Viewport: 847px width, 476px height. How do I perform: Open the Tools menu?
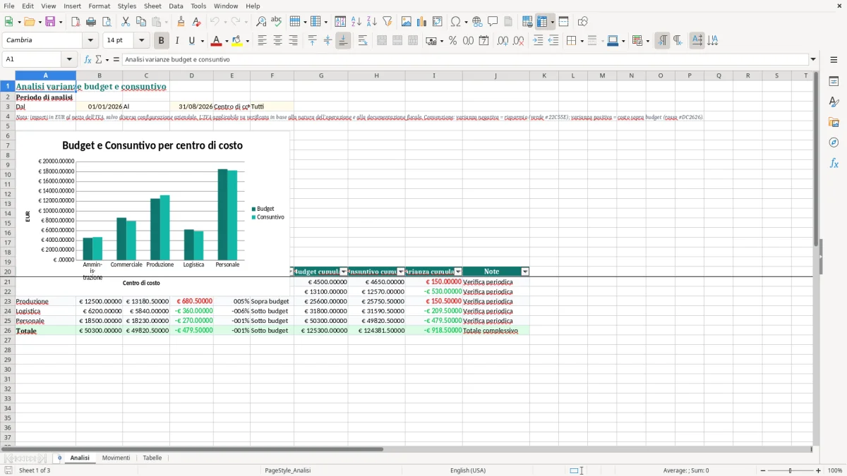(198, 6)
